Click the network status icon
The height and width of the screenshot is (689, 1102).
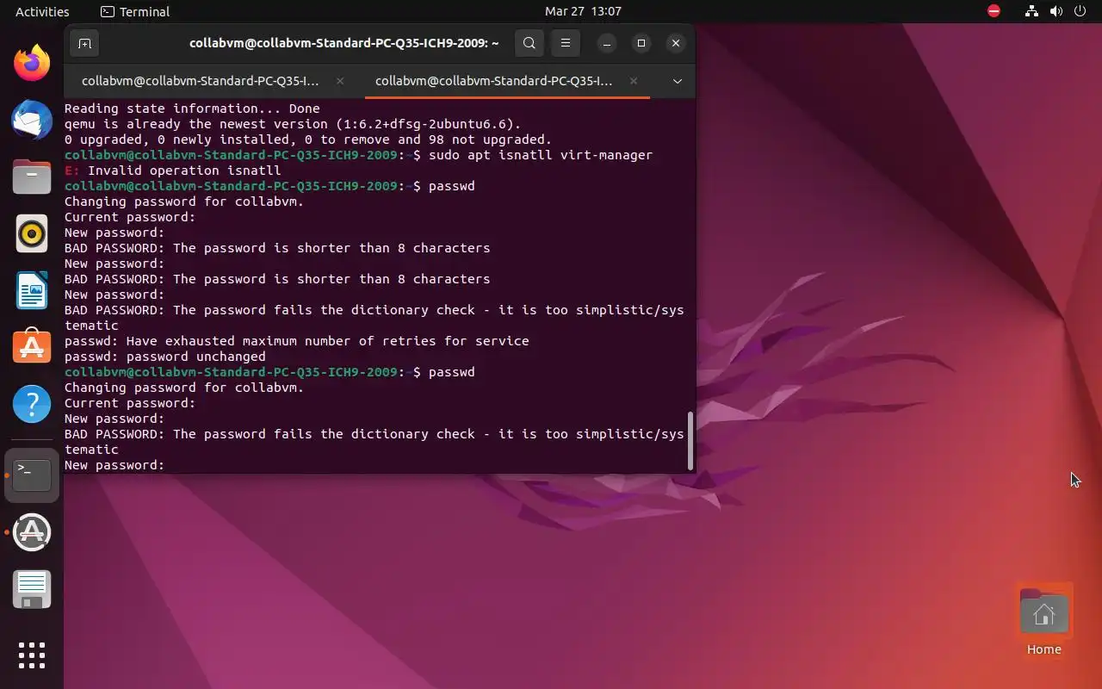[1031, 11]
